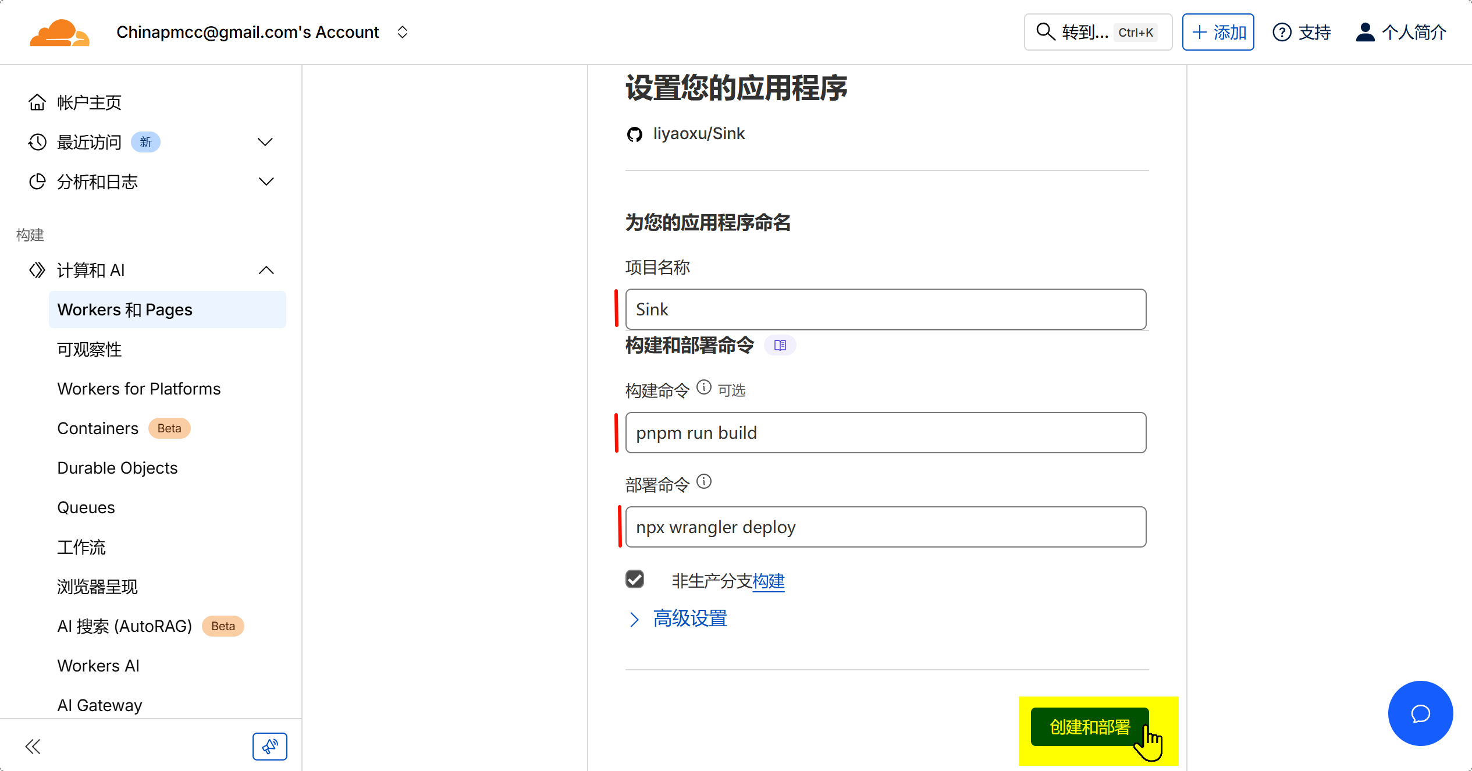Expand the 分析和日志 section
The height and width of the screenshot is (771, 1472).
point(266,182)
